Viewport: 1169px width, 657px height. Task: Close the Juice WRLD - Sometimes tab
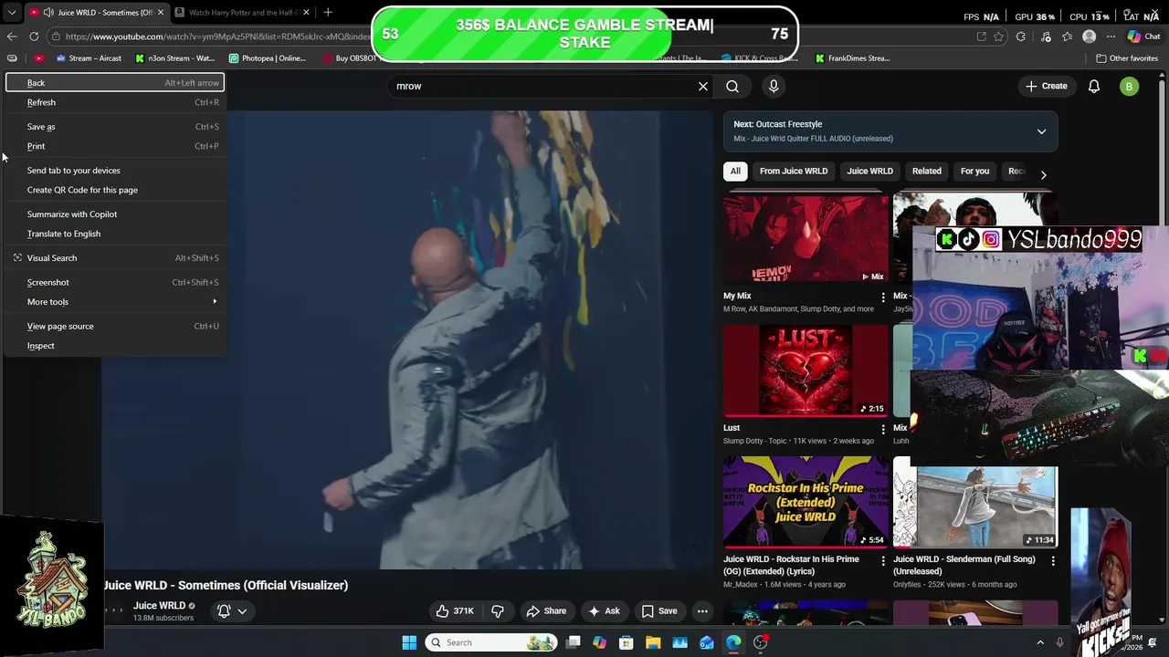click(x=161, y=13)
